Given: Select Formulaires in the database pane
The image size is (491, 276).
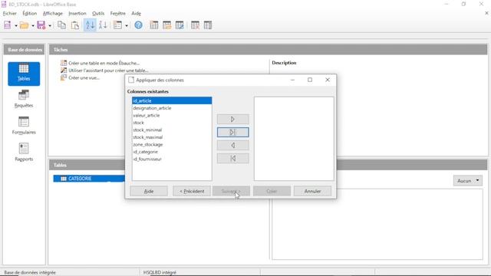Looking at the screenshot, I should point(24,126).
